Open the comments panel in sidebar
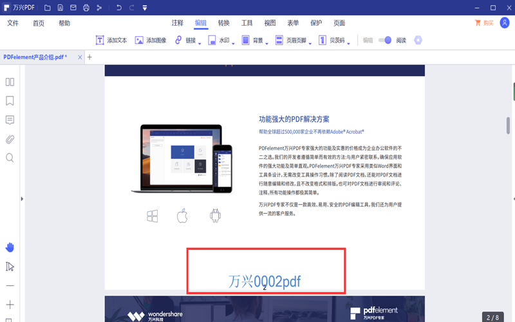 click(10, 120)
